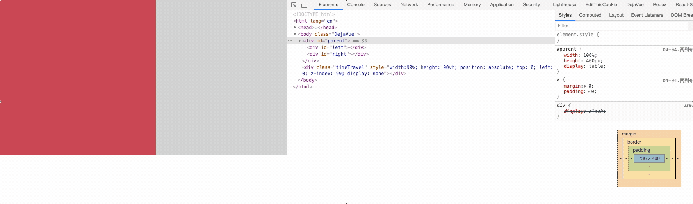Viewport: 693px width, 204px height.
Task: Show the Event Listeners tab
Action: 647,15
